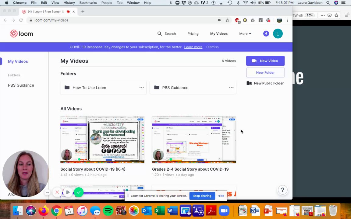Open the Apple menu
The height and width of the screenshot is (219, 351).
point(6,3)
